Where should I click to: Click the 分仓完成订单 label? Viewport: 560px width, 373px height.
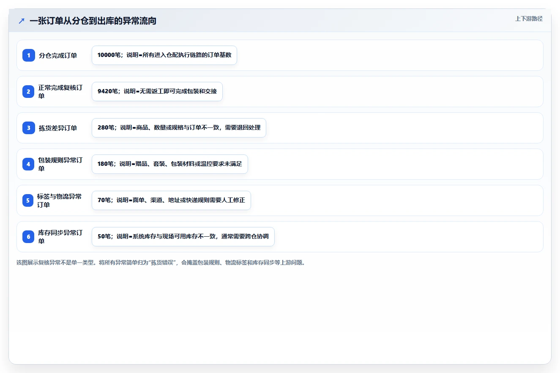[58, 55]
